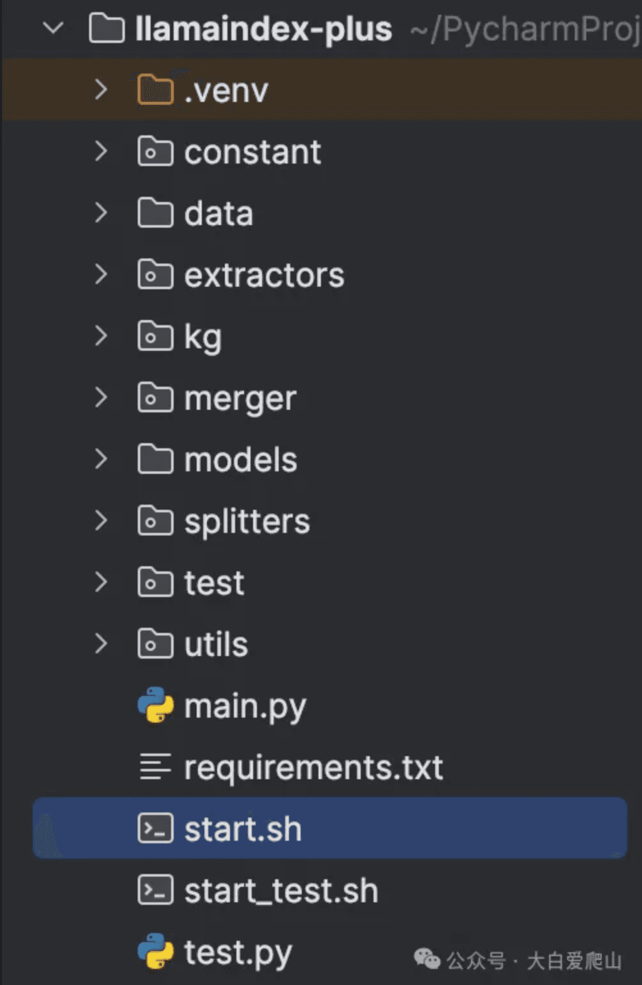The width and height of the screenshot is (642, 985).
Task: Click the Python icon next to test.py
Action: (x=154, y=952)
